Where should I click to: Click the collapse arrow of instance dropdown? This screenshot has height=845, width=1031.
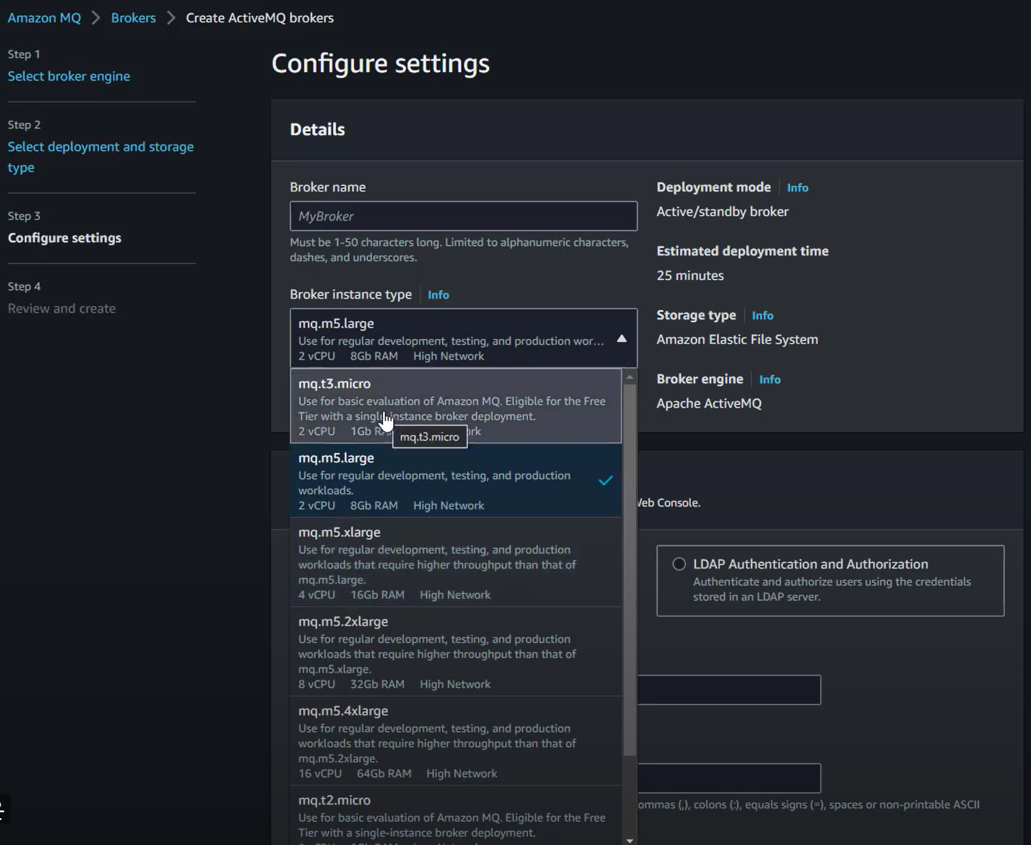[622, 338]
